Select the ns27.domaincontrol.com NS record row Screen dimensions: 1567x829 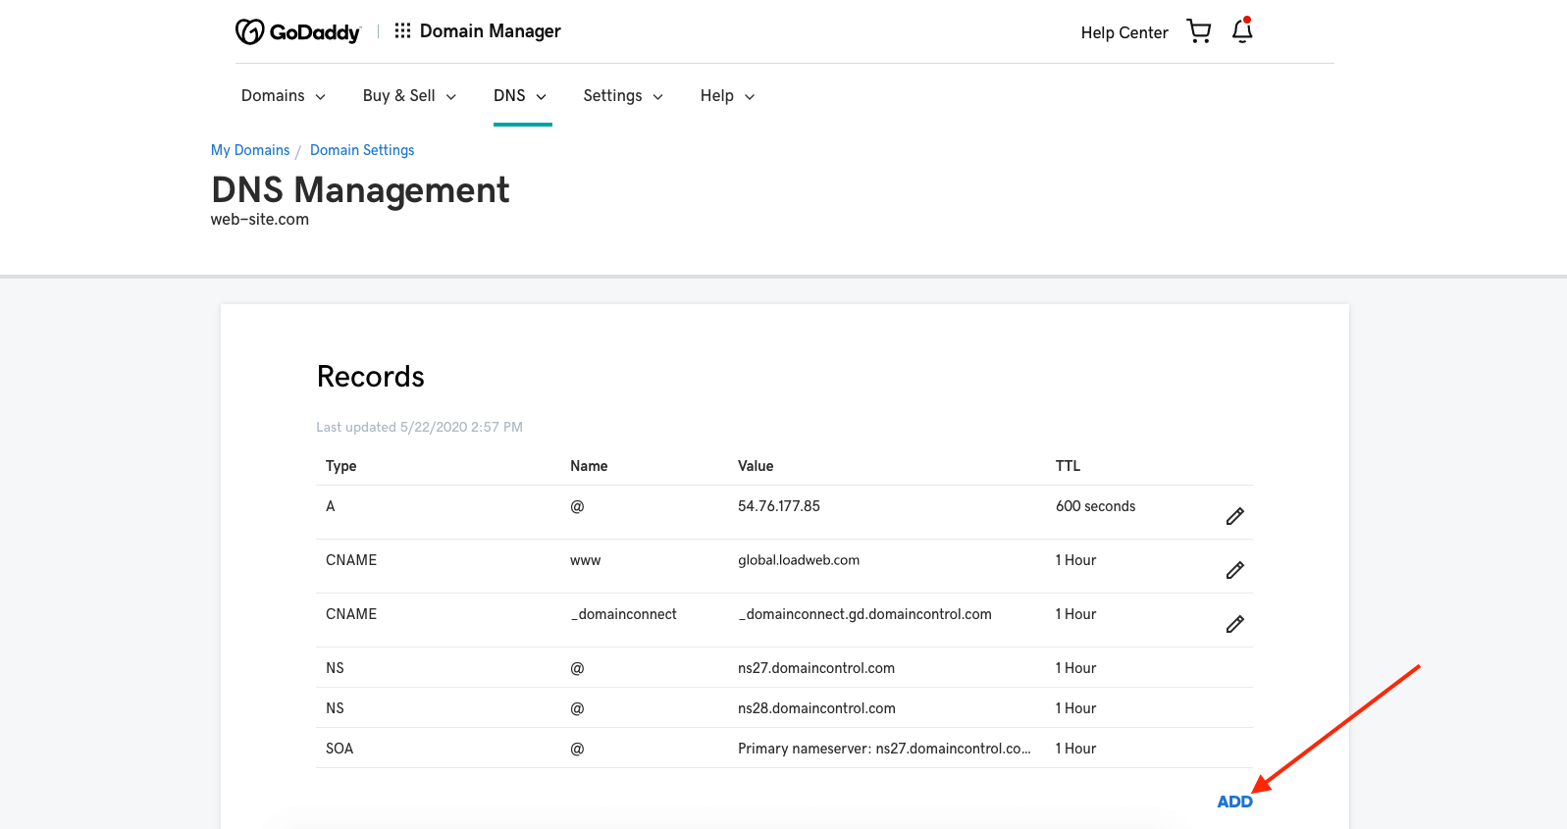click(815, 668)
